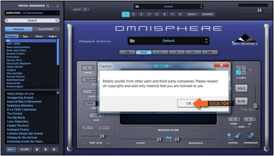Click the Spectrasonics logo
Image resolution: width=274 pixels, height=156 pixels.
[245, 40]
